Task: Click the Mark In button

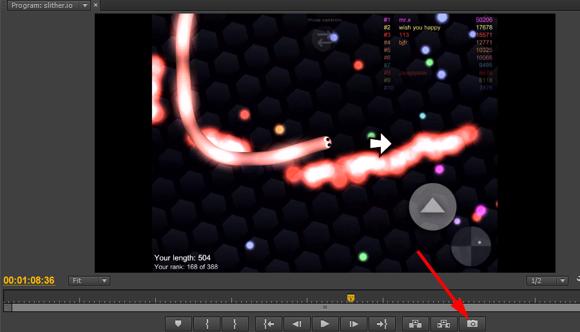Action: [207, 324]
